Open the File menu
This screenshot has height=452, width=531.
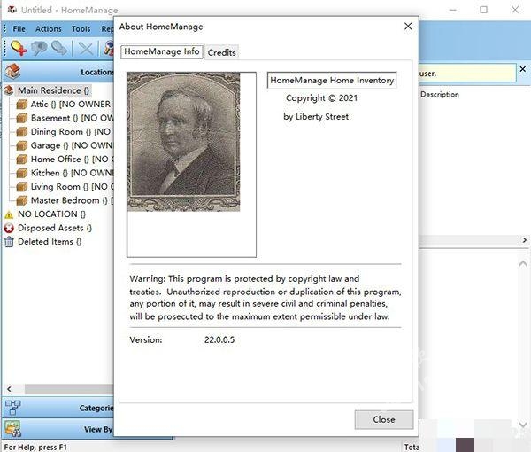click(19, 29)
